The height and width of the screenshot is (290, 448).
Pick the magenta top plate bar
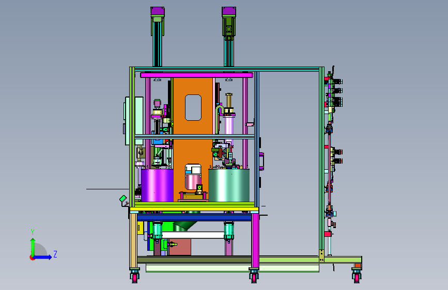(196, 75)
